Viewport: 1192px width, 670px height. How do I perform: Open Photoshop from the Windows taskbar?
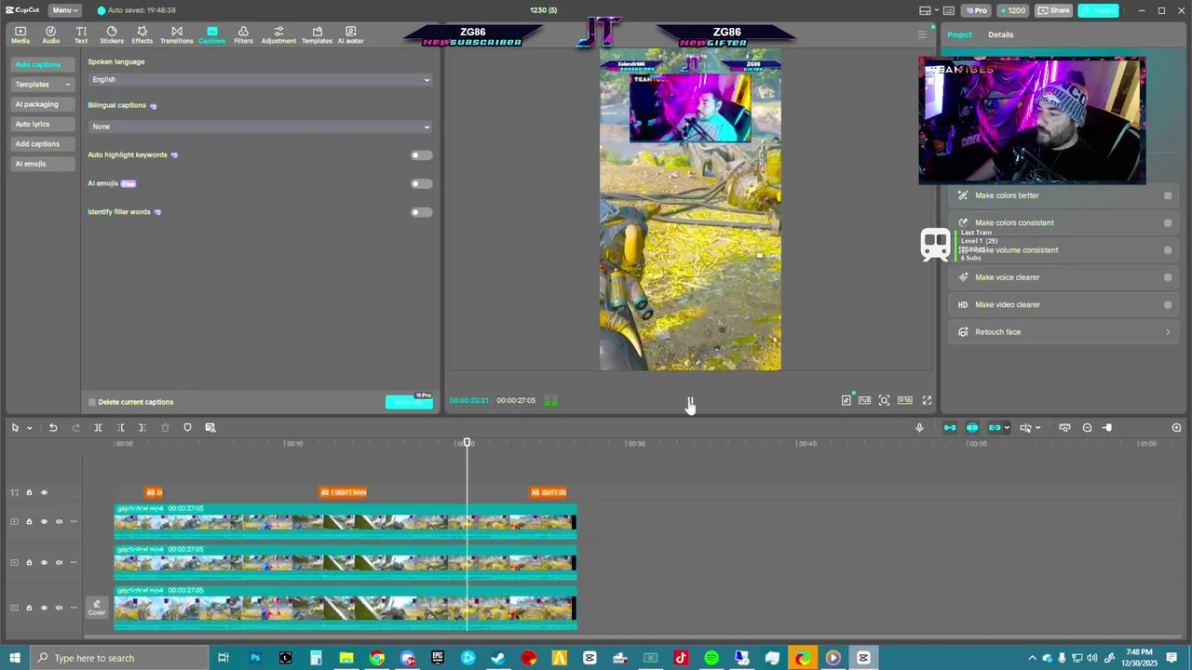(x=255, y=658)
